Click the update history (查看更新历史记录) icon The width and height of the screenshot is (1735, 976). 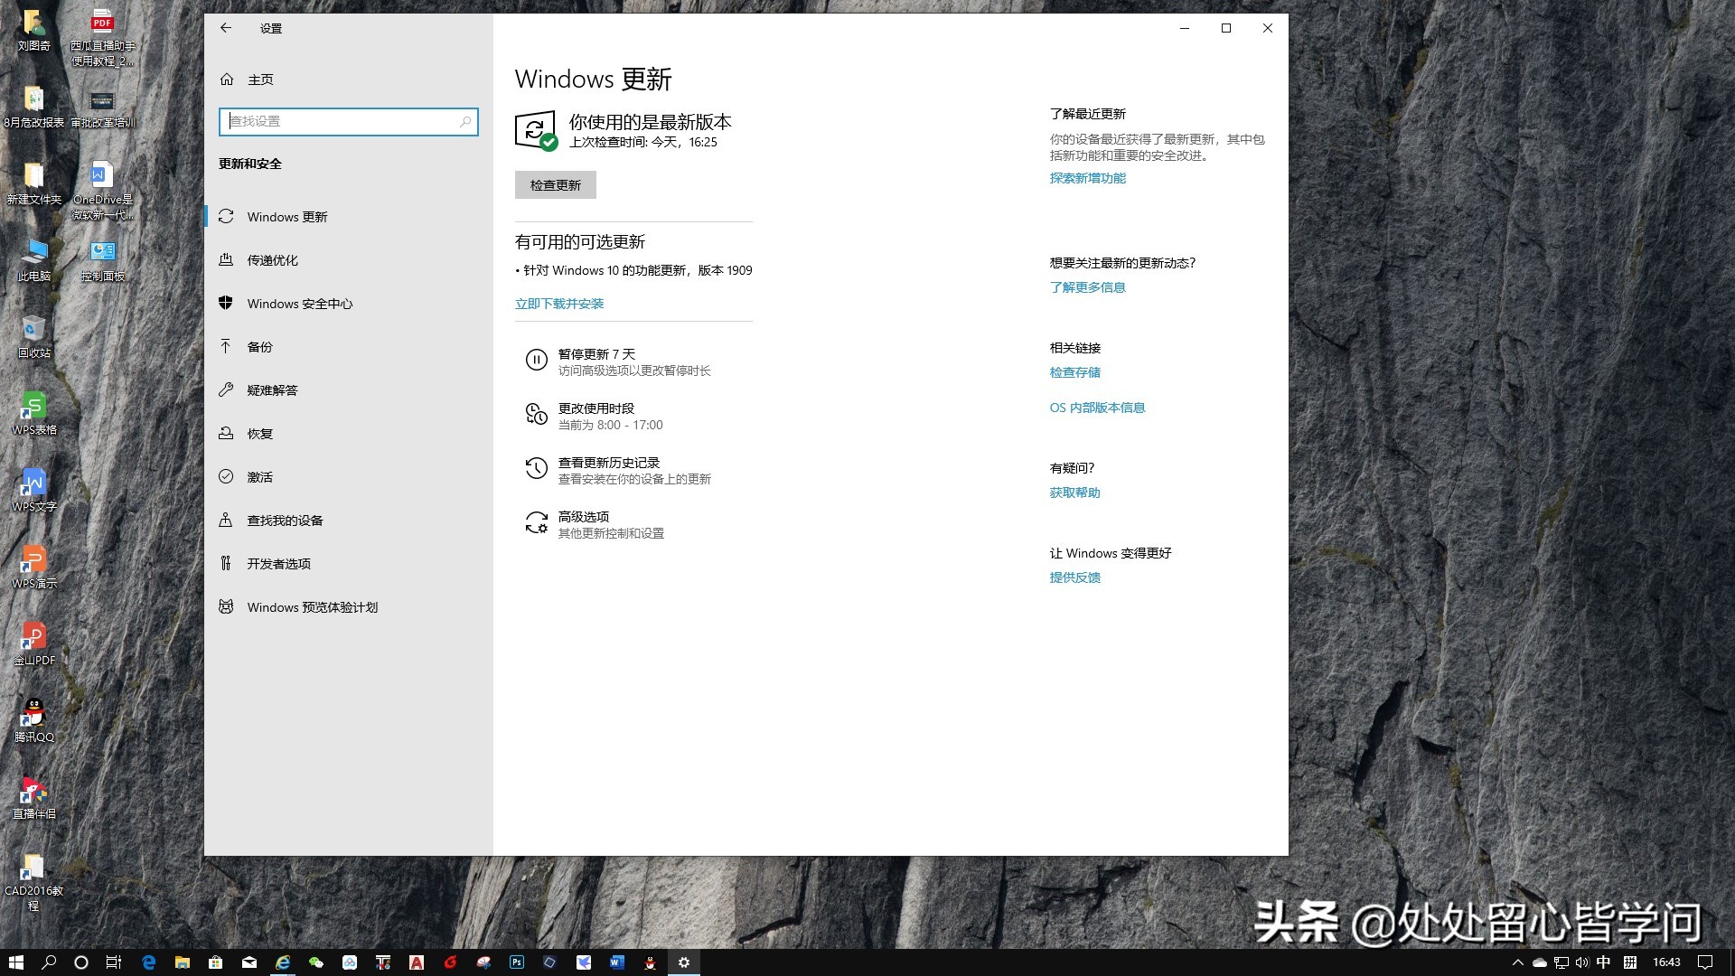[x=537, y=469]
